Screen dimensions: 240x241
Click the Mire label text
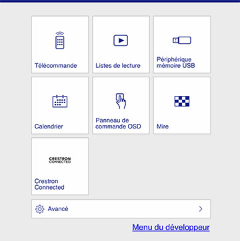[x=163, y=126]
